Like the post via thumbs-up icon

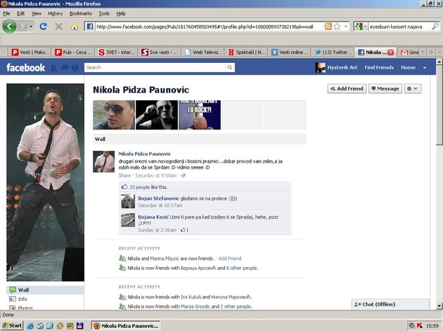[125, 187]
